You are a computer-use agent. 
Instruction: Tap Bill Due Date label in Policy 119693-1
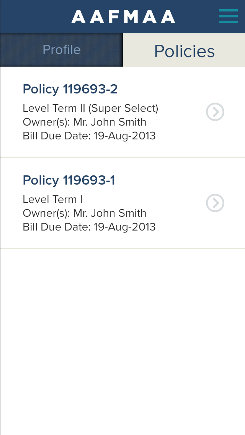[57, 227]
